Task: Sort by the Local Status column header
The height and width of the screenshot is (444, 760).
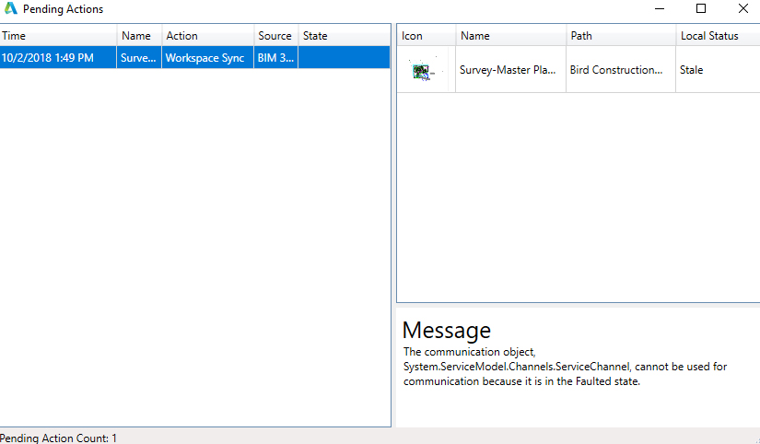Action: pyautogui.click(x=718, y=36)
